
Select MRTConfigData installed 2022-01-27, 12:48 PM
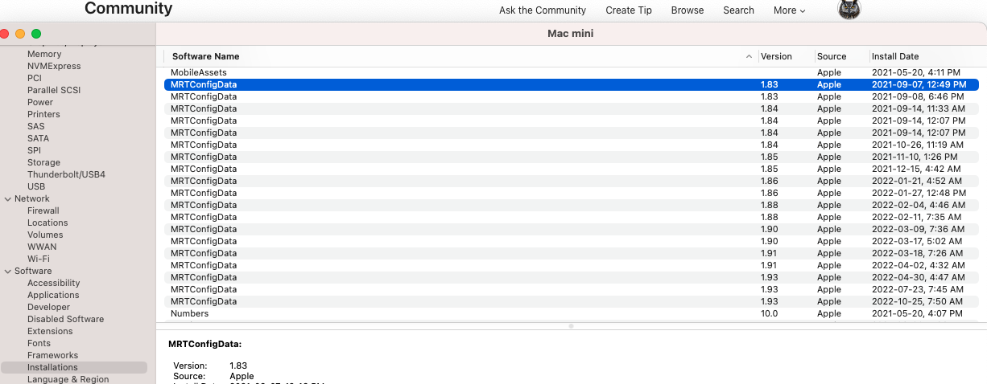point(571,193)
